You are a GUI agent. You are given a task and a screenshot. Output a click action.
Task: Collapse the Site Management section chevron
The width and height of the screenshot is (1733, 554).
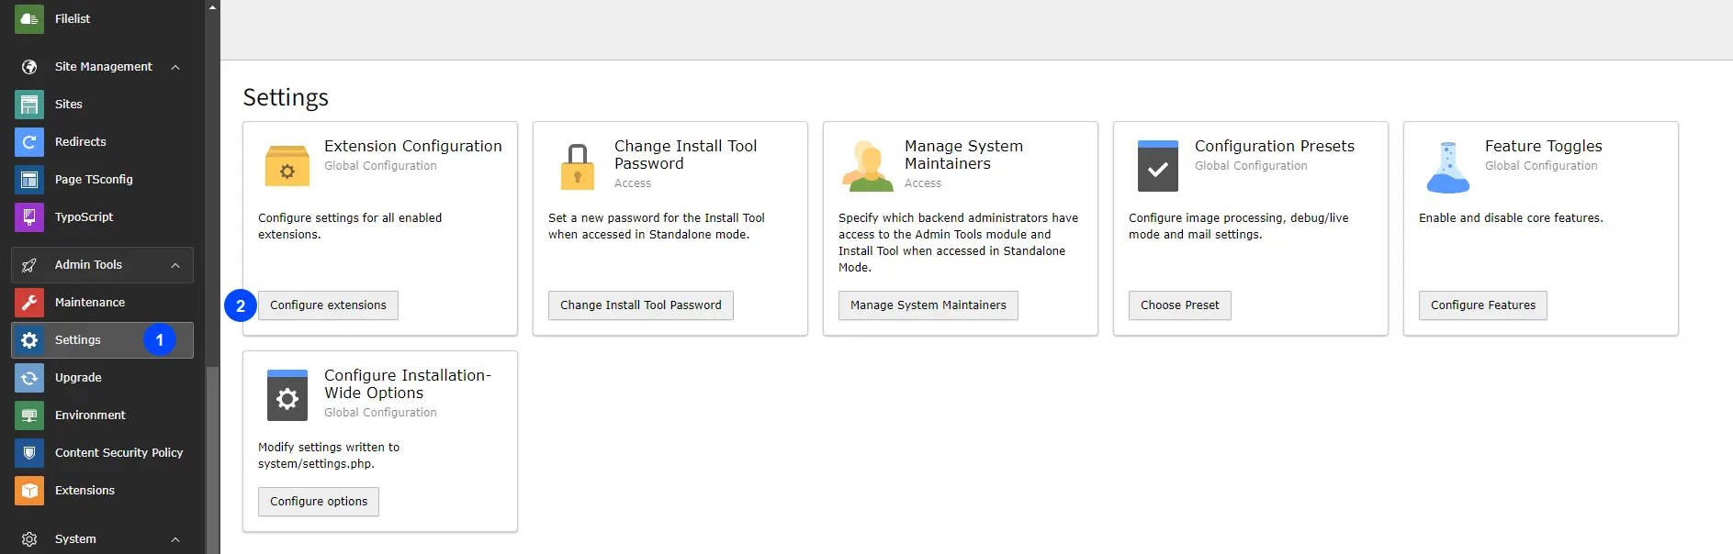175,67
